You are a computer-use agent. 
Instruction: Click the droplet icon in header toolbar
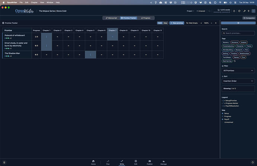click(x=234, y=11)
